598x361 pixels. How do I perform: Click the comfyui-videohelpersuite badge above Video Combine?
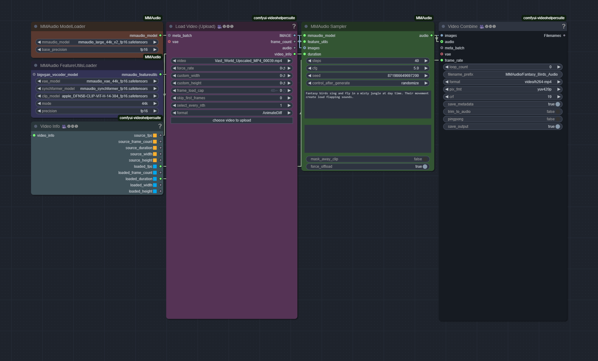coord(544,18)
